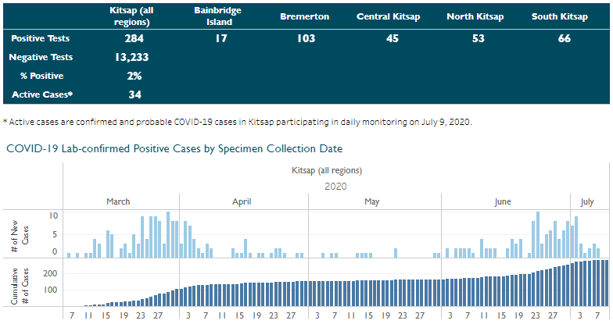
Task: Select the June month header in chart
Action: coord(502,201)
